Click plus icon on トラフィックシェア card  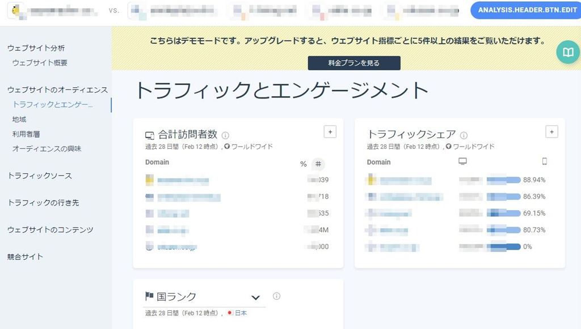point(551,132)
